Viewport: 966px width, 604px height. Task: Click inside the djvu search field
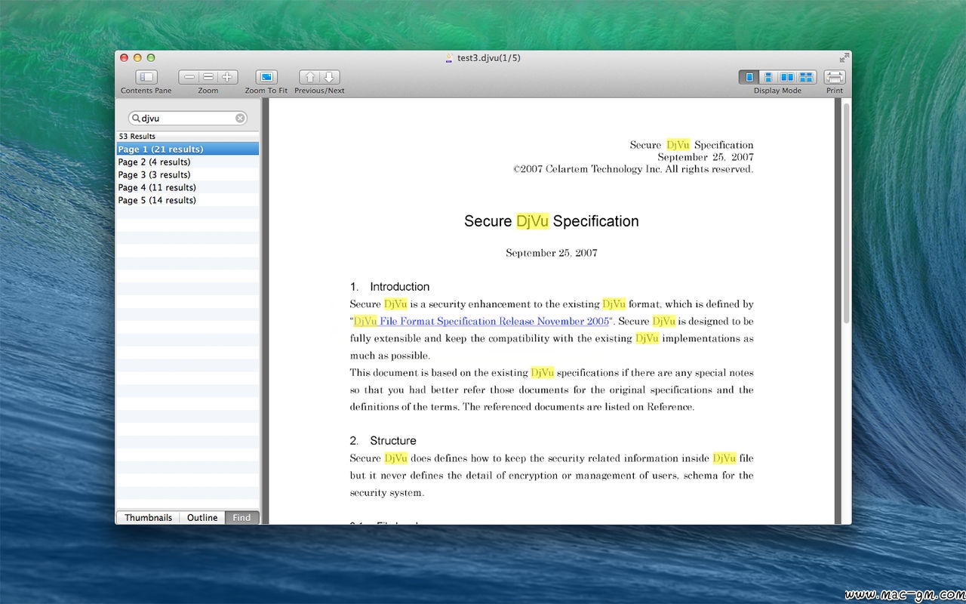(188, 118)
